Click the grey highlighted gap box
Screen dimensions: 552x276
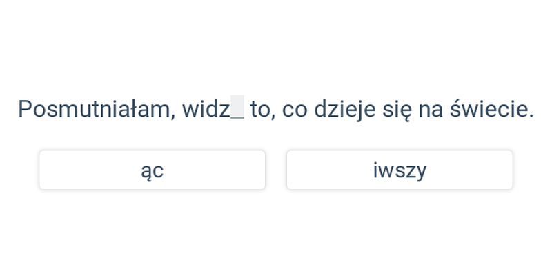click(237, 108)
